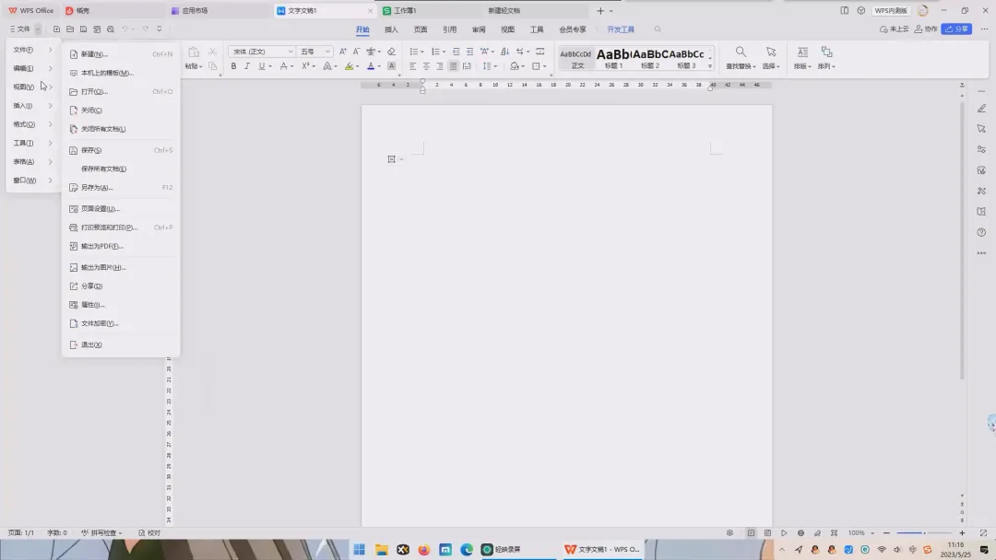Click print preview icon in quick toolbar
996x560 pixels.
(x=111, y=29)
